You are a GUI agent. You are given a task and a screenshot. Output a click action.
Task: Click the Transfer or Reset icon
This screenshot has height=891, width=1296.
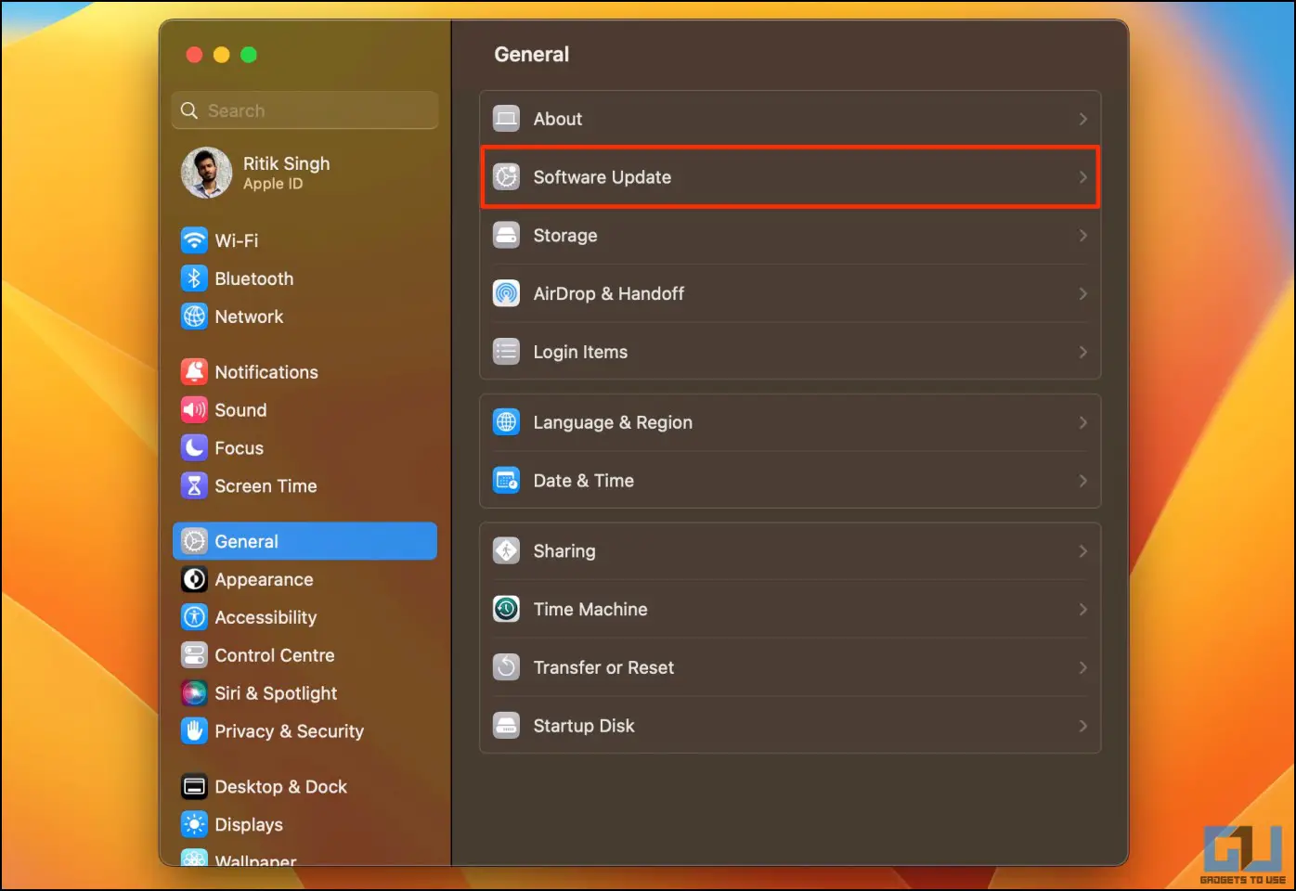click(506, 667)
